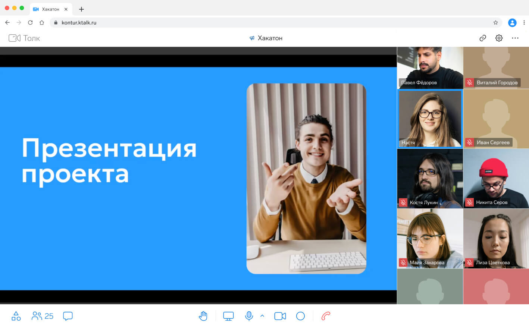Toggle the microphone on or off
Viewport: 529px width, 327px height.
pyautogui.click(x=249, y=316)
